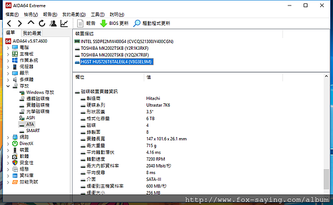The height and width of the screenshot is (205, 333).
Task: Open the Report menu (R)
Action: [50, 14]
